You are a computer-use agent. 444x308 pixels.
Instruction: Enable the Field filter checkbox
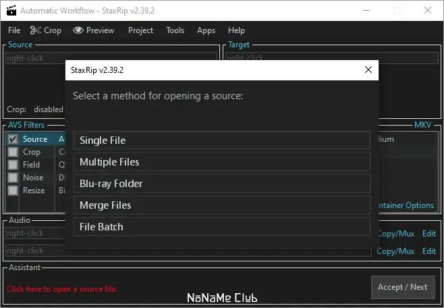pos(13,165)
